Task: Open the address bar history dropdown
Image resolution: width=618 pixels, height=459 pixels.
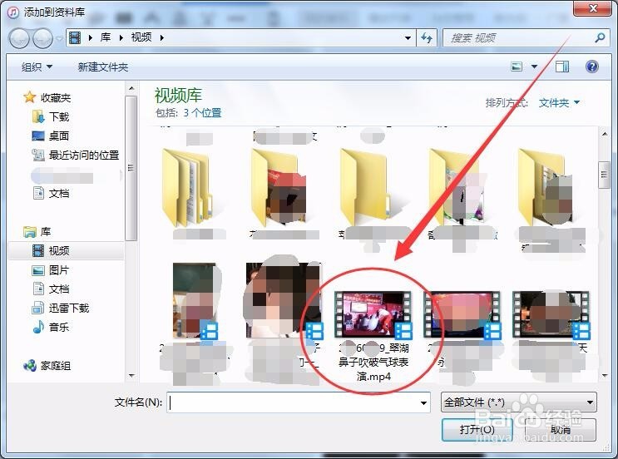Action: [x=408, y=38]
